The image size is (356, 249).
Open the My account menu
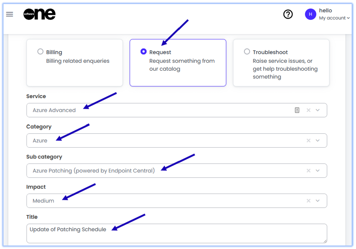click(334, 18)
